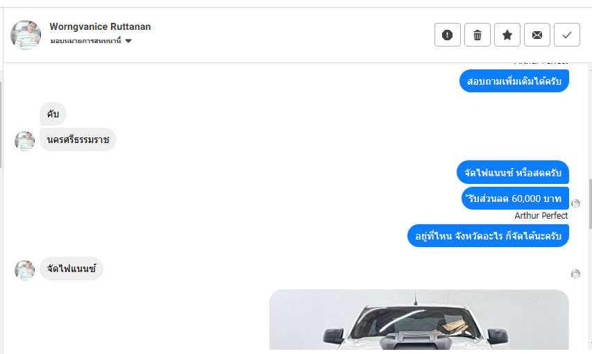This screenshot has height=354, width=592.
Task: Click the chat scrollbar thumb on right
Action: point(590,204)
